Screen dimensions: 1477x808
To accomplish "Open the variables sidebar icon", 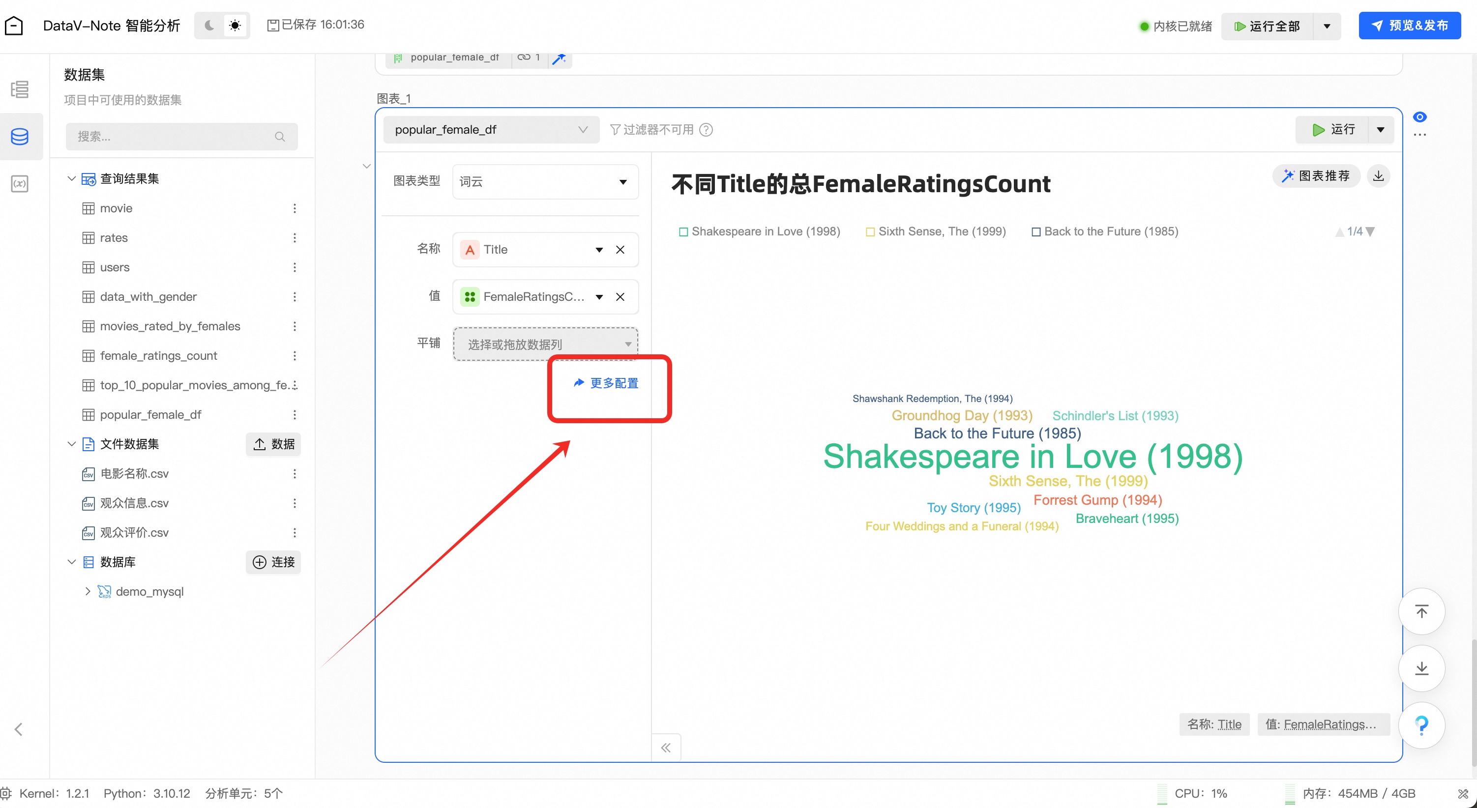I will coord(20,184).
